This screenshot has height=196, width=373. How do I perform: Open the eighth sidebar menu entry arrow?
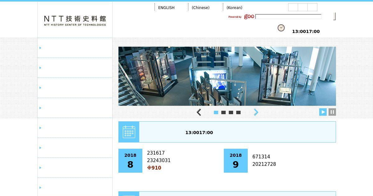click(x=40, y=188)
